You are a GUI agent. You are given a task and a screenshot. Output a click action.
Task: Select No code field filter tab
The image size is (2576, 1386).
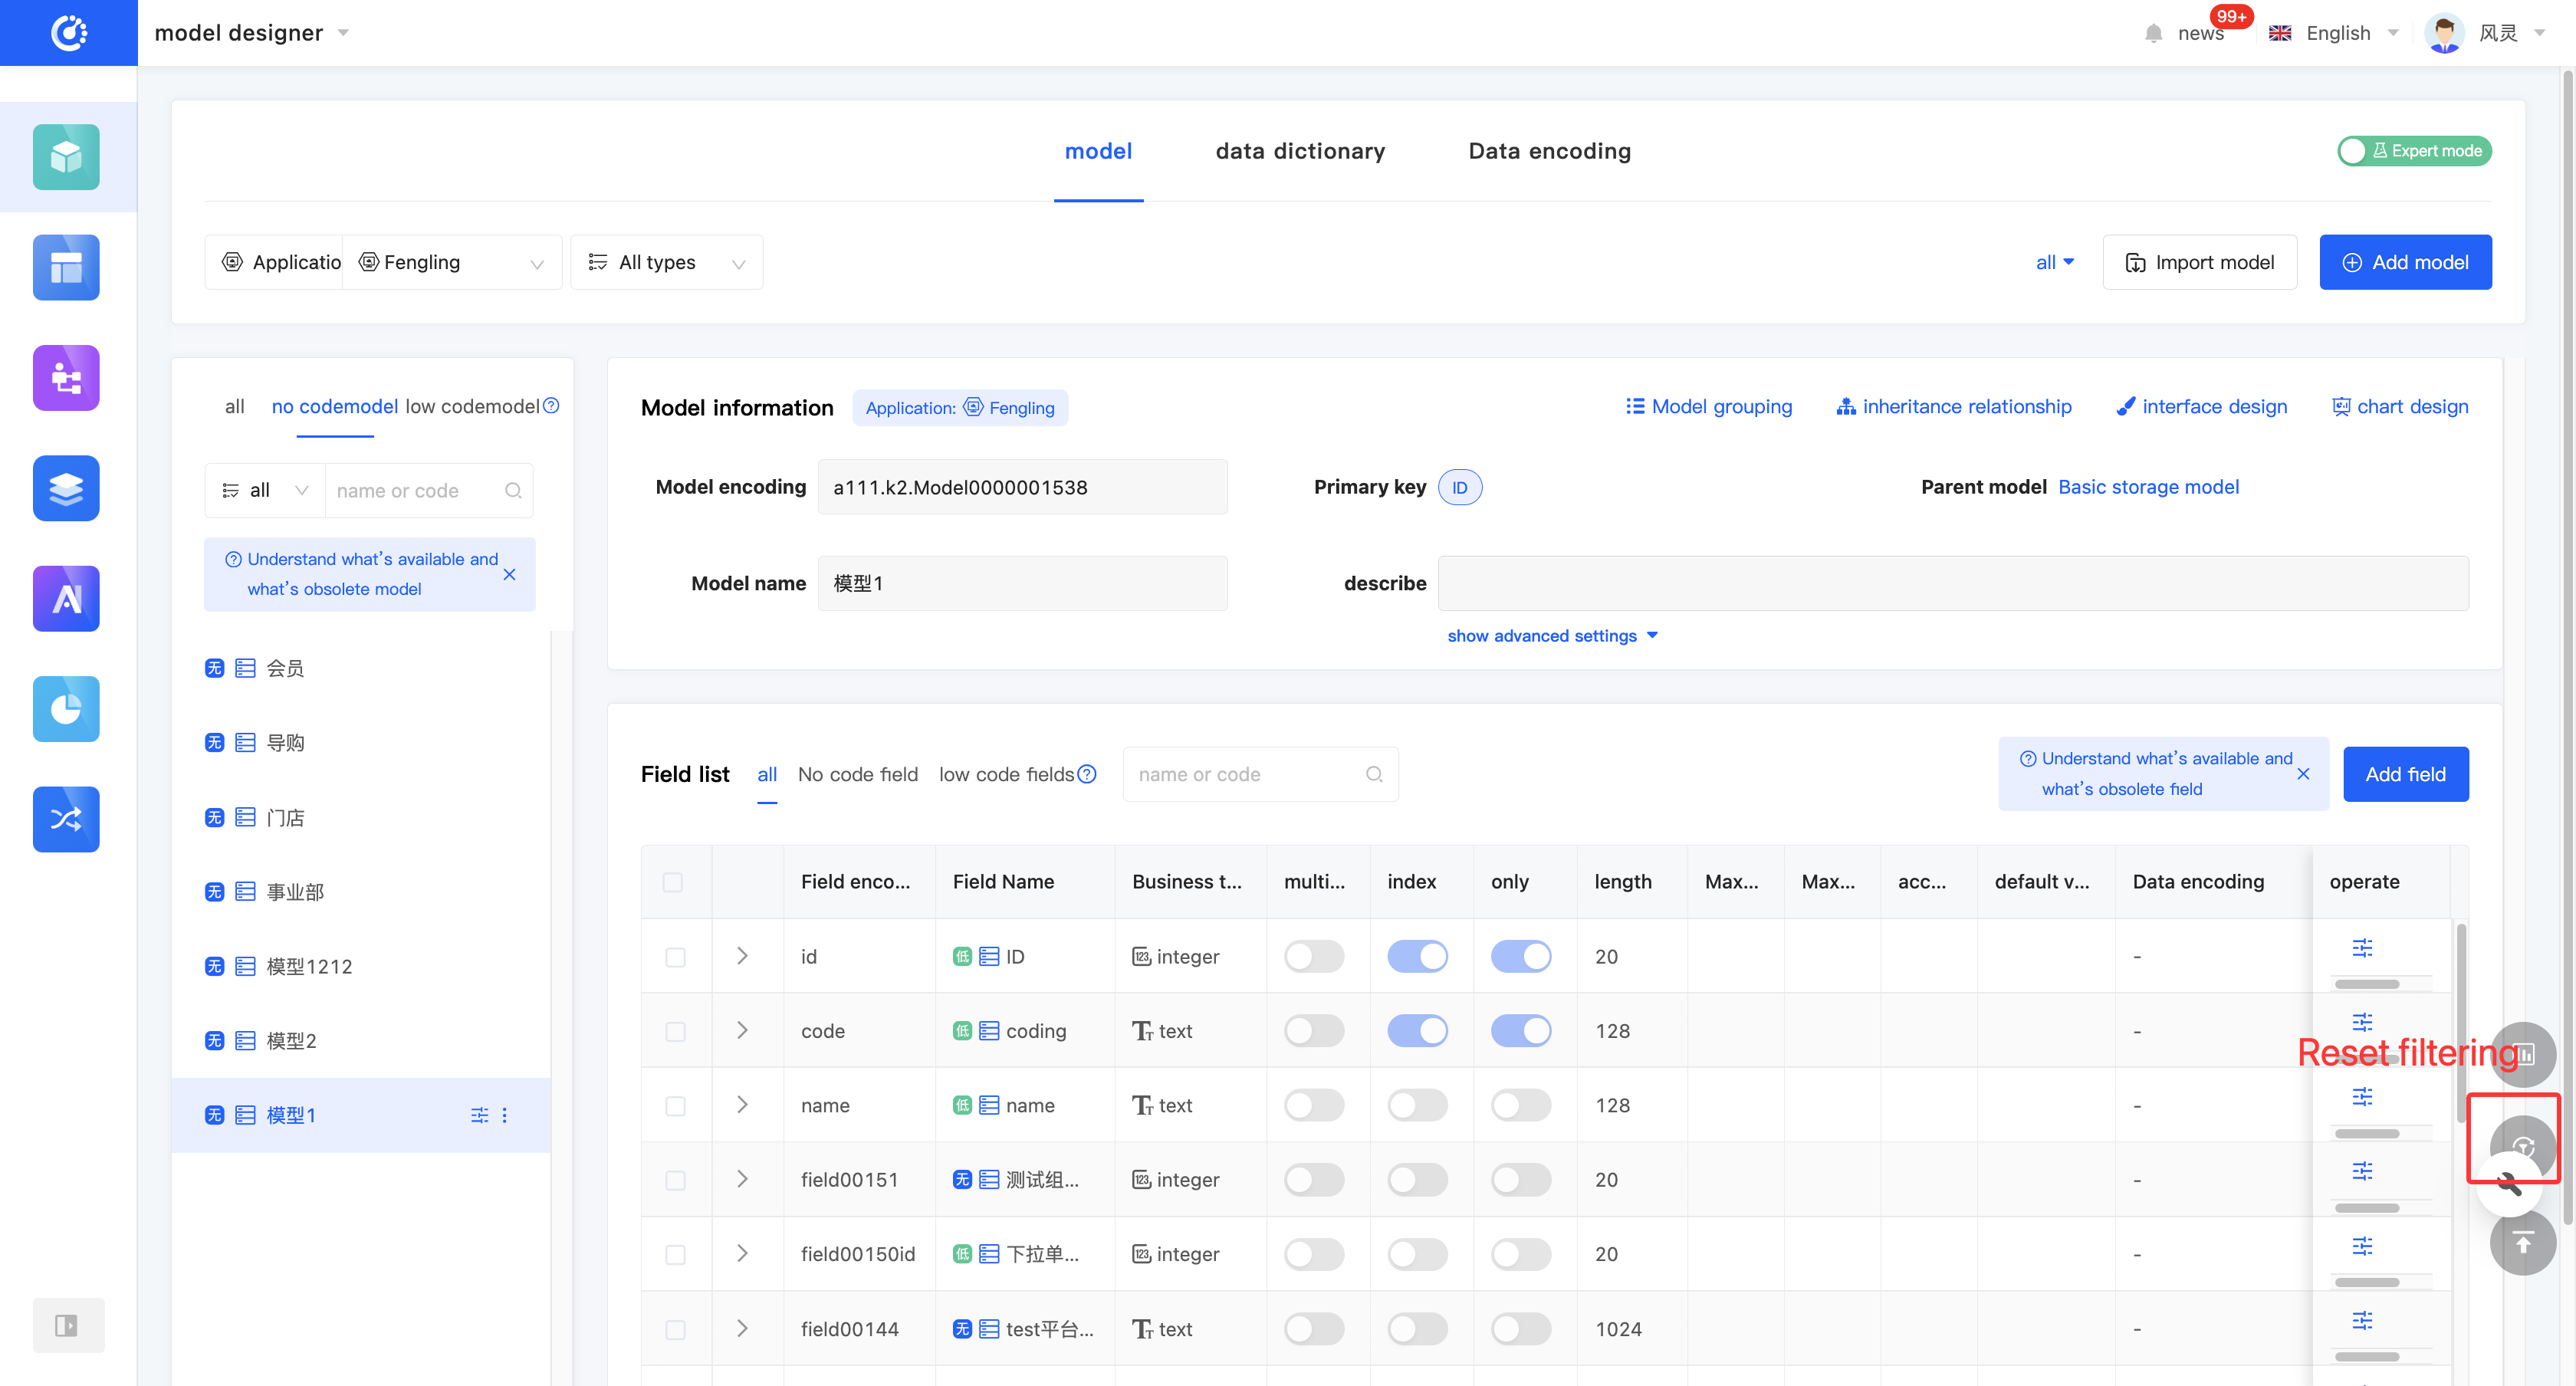coord(857,774)
